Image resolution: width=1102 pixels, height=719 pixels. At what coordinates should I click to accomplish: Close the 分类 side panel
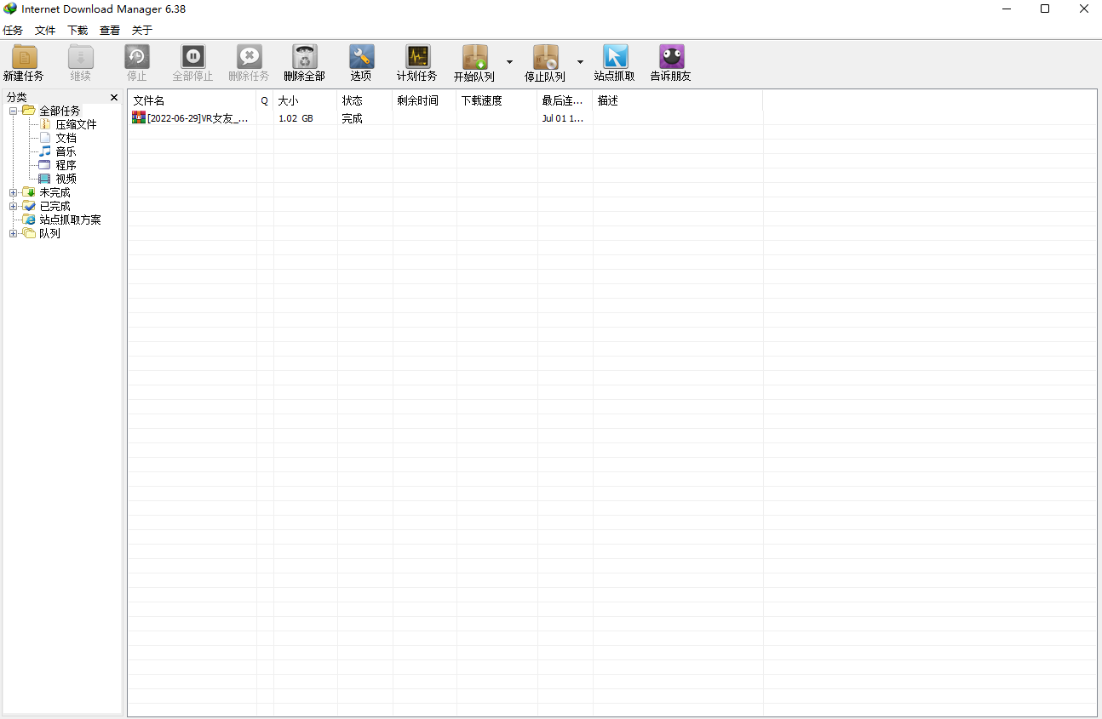(114, 98)
